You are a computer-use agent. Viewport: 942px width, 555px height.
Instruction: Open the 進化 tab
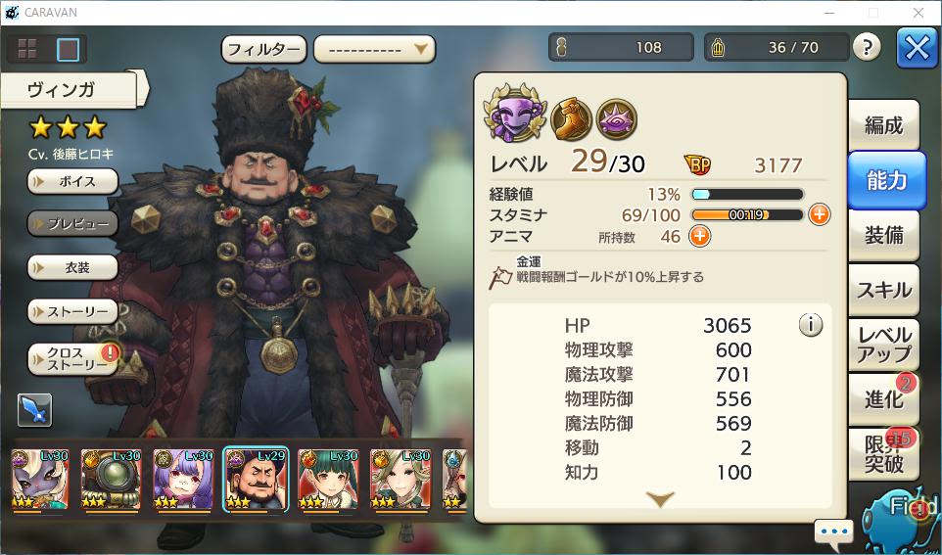(883, 400)
